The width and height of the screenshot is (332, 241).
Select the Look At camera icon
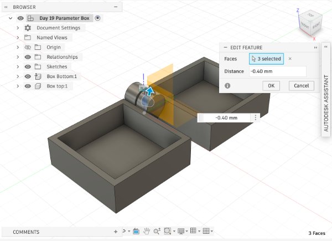pos(136,231)
